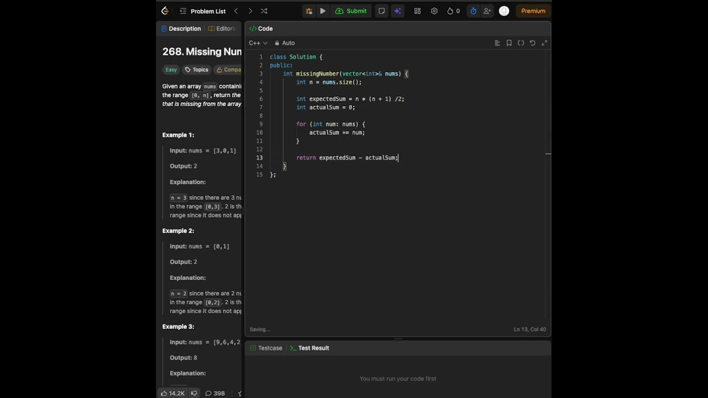The width and height of the screenshot is (708, 398).
Task: Click 'int actualSum = 0;' on line 7
Action: (325, 107)
